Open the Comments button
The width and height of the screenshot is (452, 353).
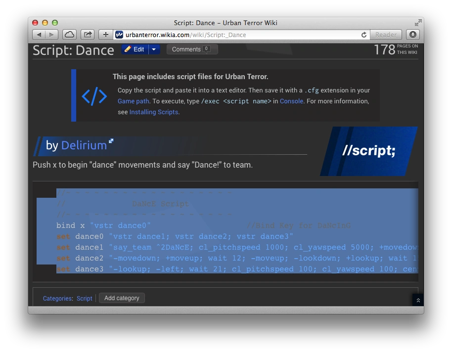(192, 49)
